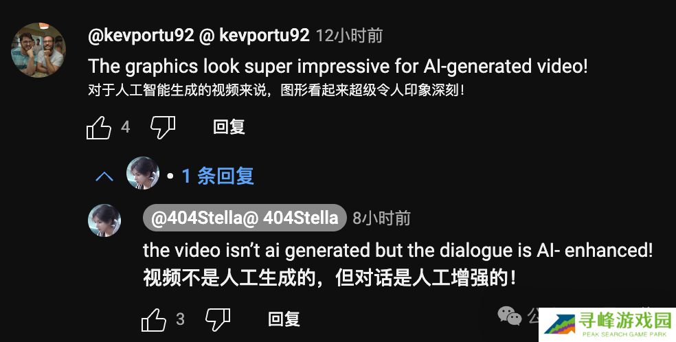
Task: Click the 寻峰游戏园 logo
Action: (x=608, y=325)
